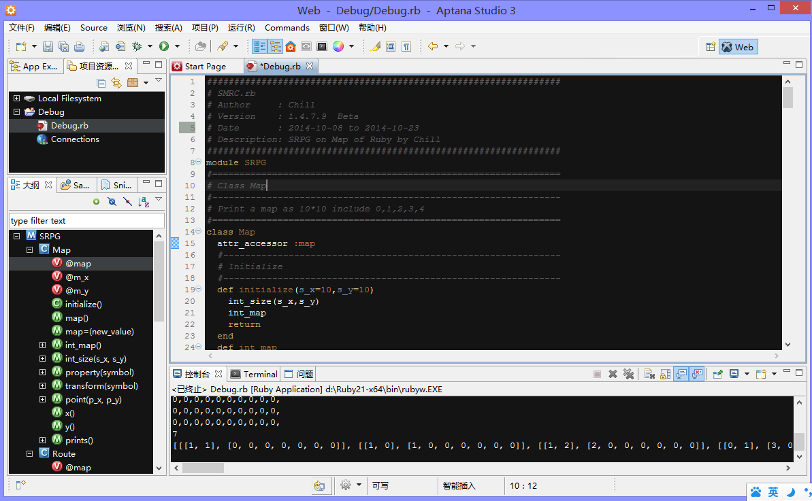The image size is (812, 501).
Task: Open the App Ex... view tab
Action: [34, 66]
